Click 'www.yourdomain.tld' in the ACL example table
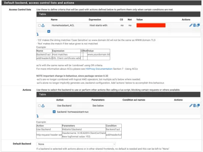Viewport: 203px width, 152px height. (x=99, y=55)
